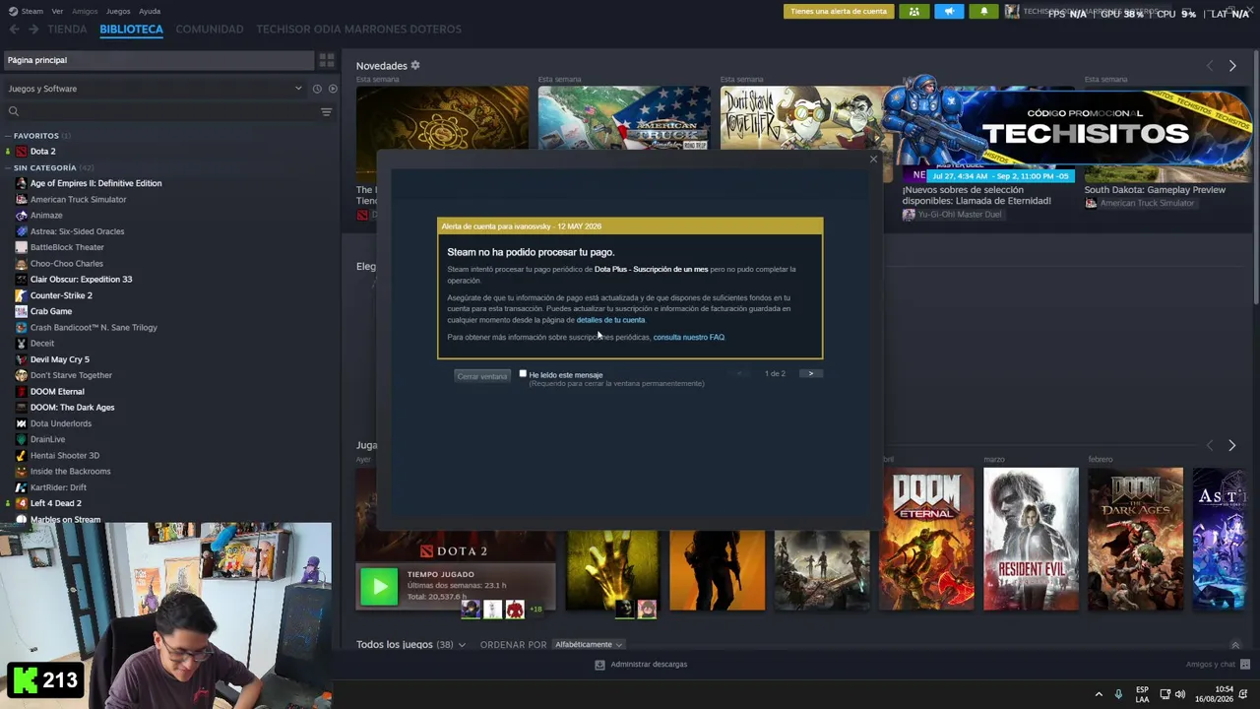This screenshot has width=1260, height=709.
Task: Open the Todos los juegos dropdown
Action: 411,645
